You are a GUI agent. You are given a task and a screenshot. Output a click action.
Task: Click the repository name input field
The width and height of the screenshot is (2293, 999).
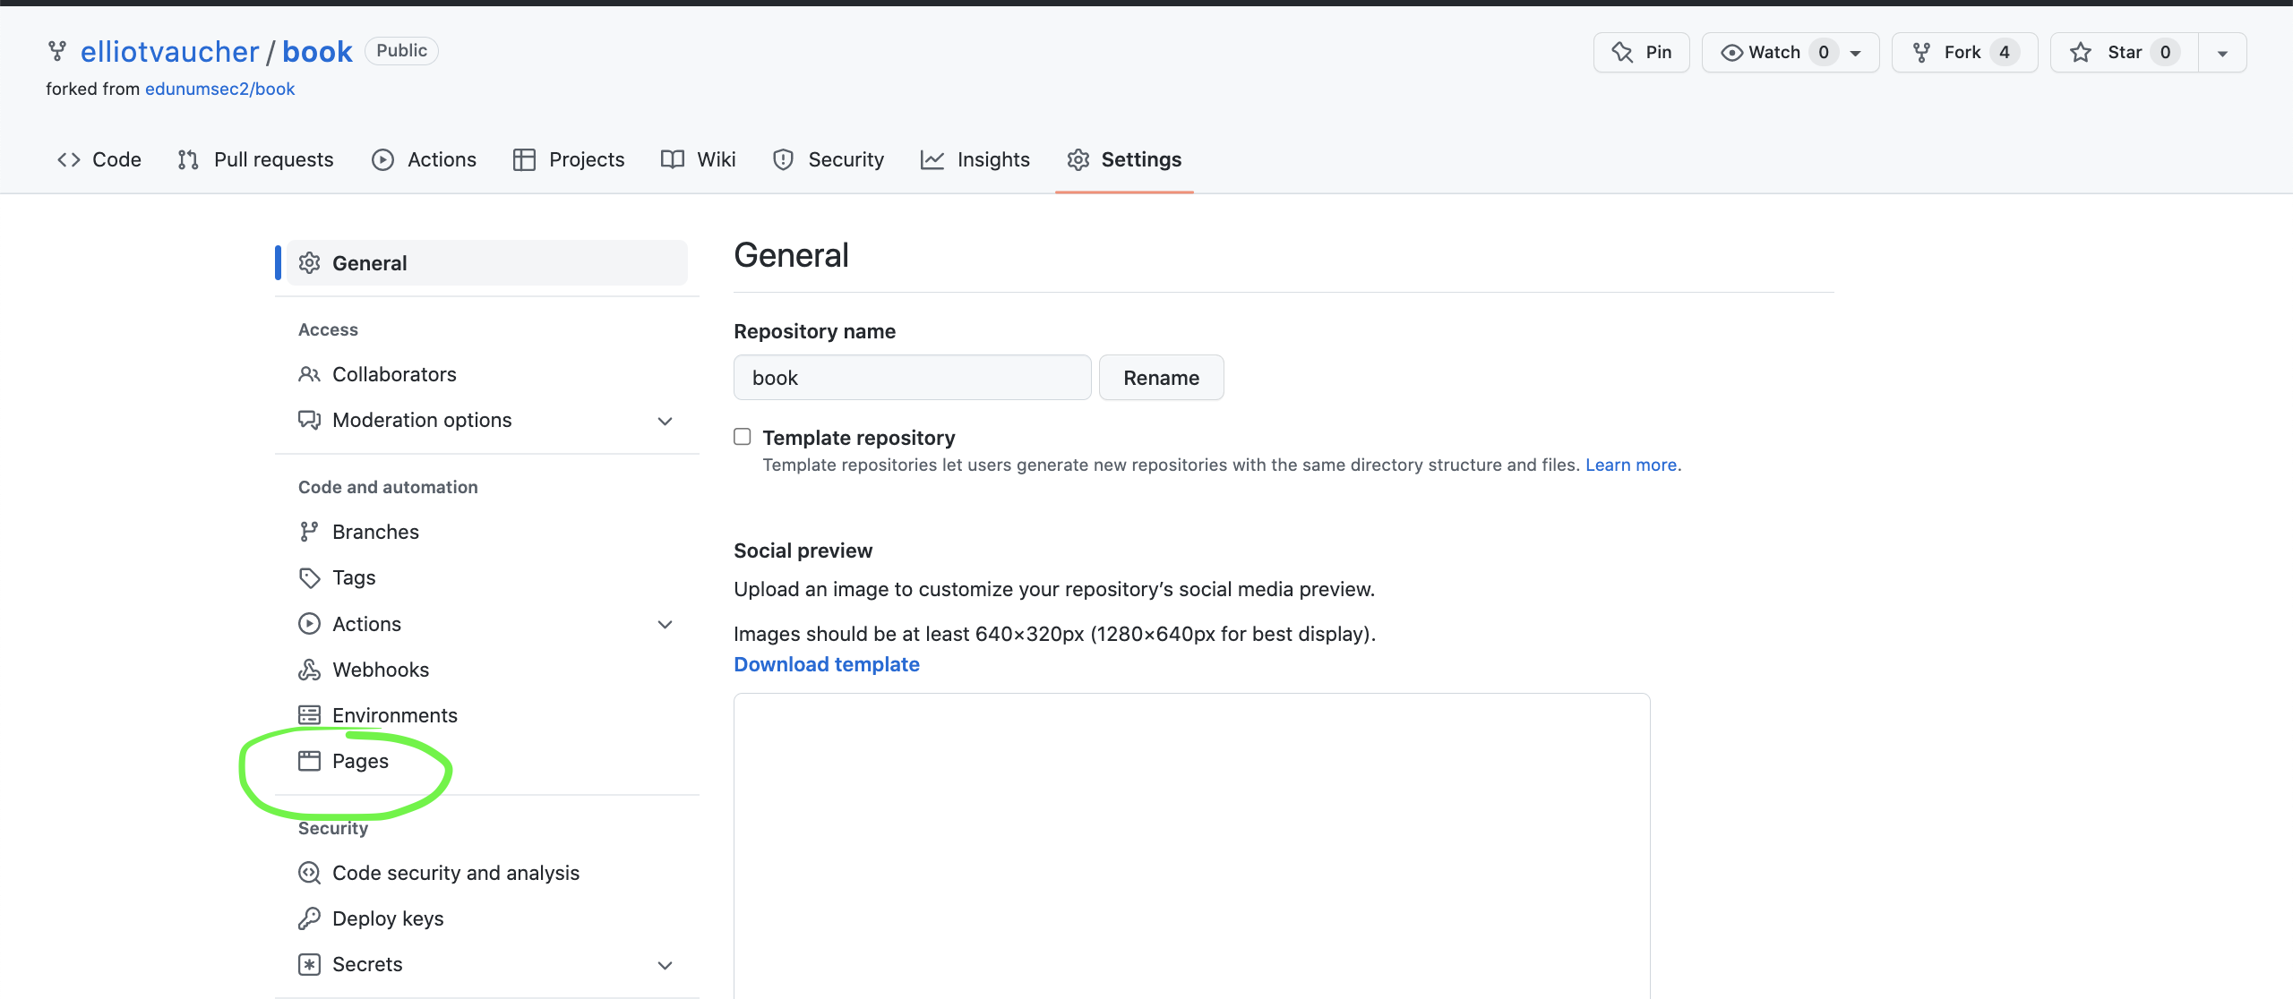tap(911, 377)
